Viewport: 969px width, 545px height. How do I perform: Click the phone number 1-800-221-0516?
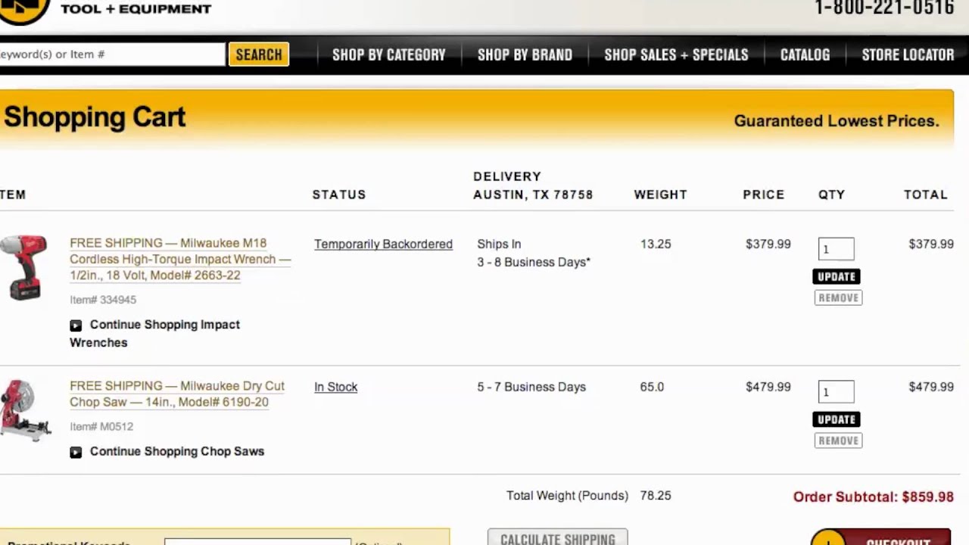pos(884,8)
